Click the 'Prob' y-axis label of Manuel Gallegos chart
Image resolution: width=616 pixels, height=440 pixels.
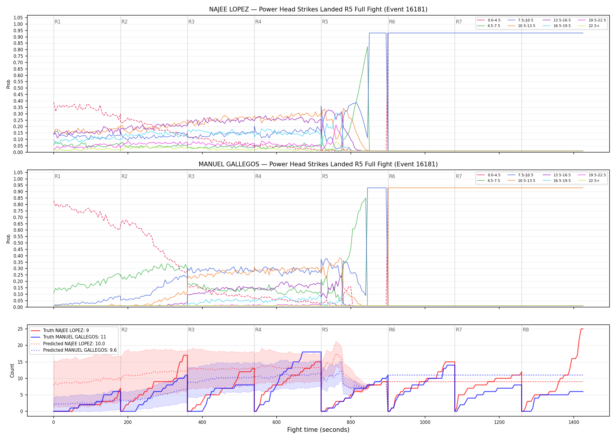pyautogui.click(x=9, y=239)
